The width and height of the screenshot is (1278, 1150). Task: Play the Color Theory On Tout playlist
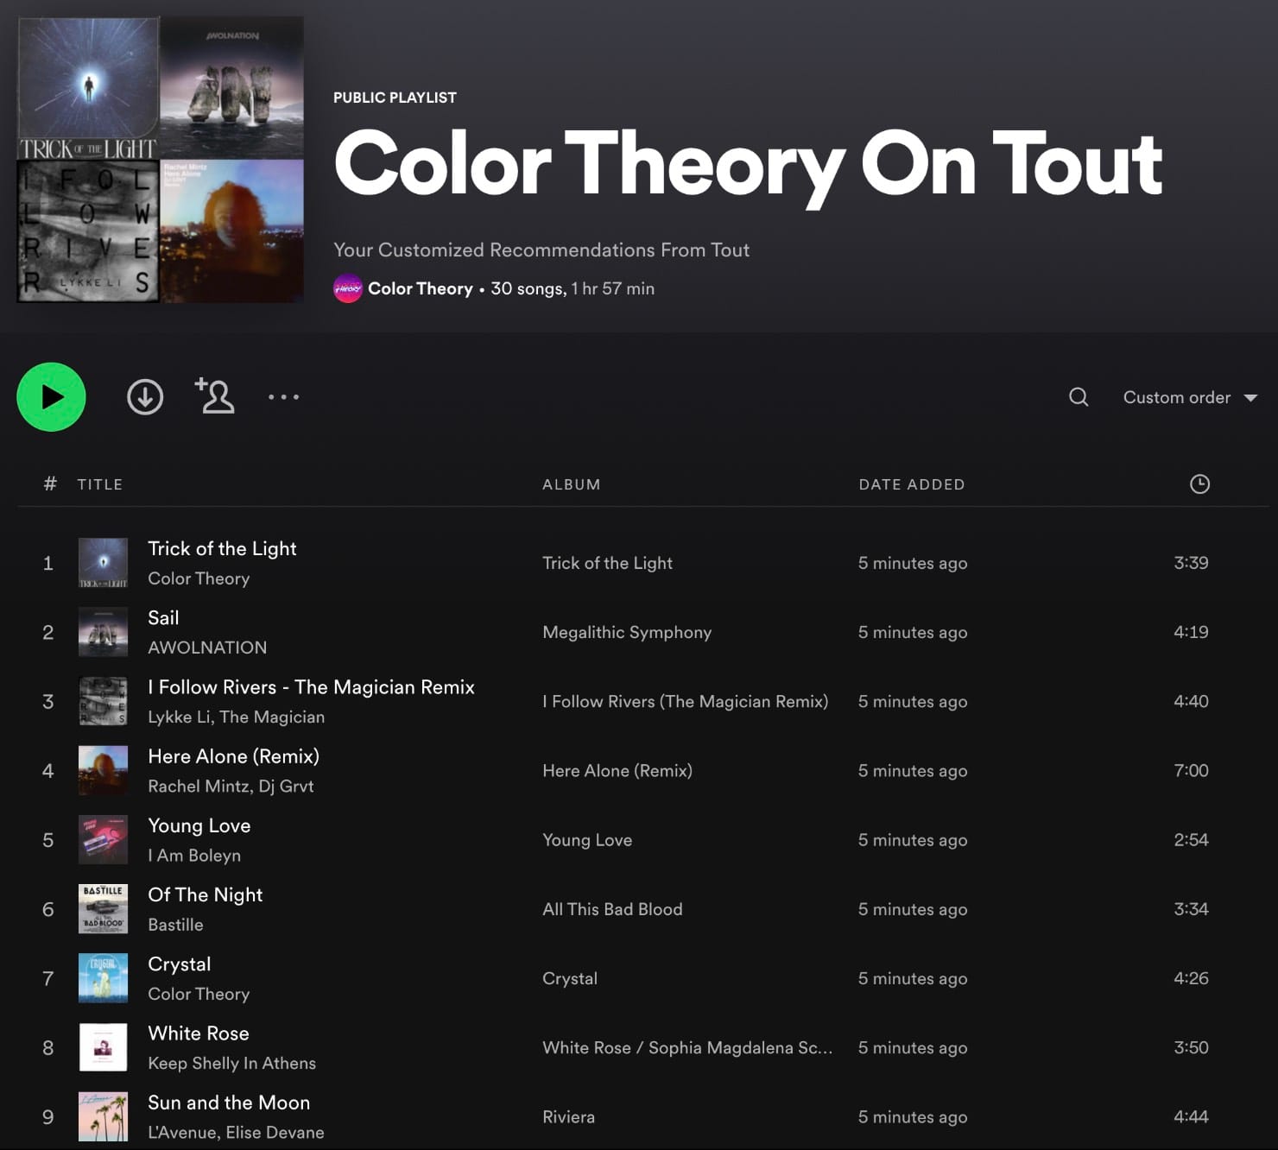pos(51,397)
